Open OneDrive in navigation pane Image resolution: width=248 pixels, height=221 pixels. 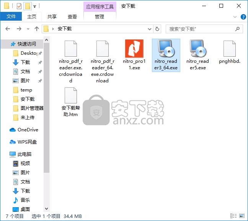24,130
